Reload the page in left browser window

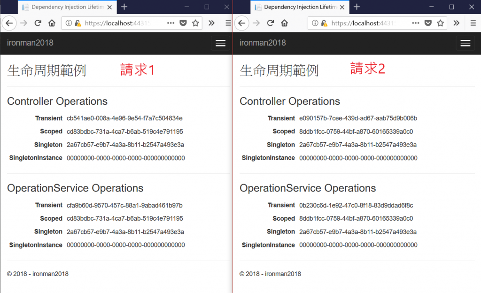38,23
